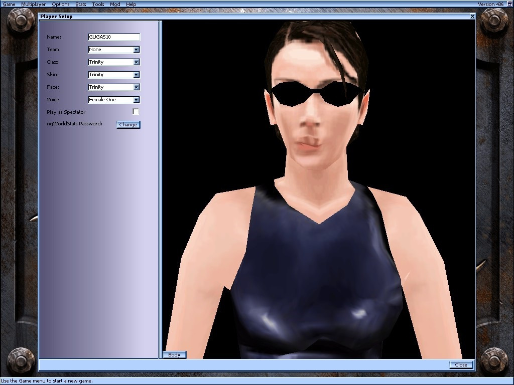
Task: Close Player Setup with the X icon
Action: tap(472, 17)
